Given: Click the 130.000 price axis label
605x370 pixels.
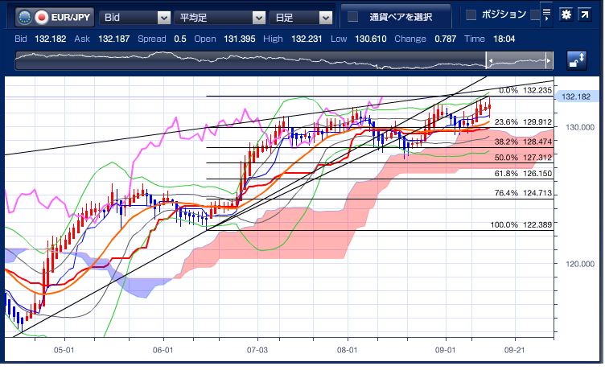Looking at the screenshot, I should tap(580, 127).
